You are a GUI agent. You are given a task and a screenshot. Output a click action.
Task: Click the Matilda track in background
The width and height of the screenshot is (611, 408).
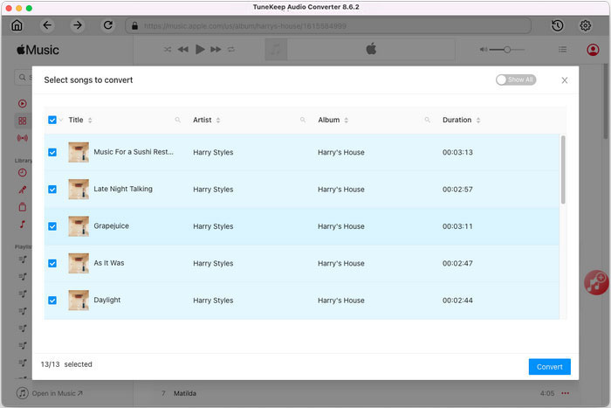coord(185,393)
